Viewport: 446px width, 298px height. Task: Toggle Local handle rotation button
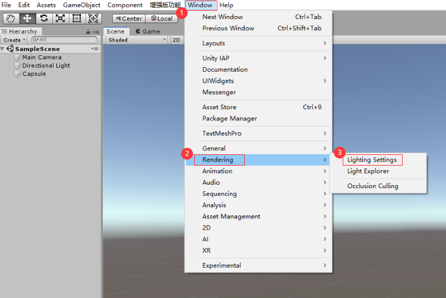click(x=162, y=18)
